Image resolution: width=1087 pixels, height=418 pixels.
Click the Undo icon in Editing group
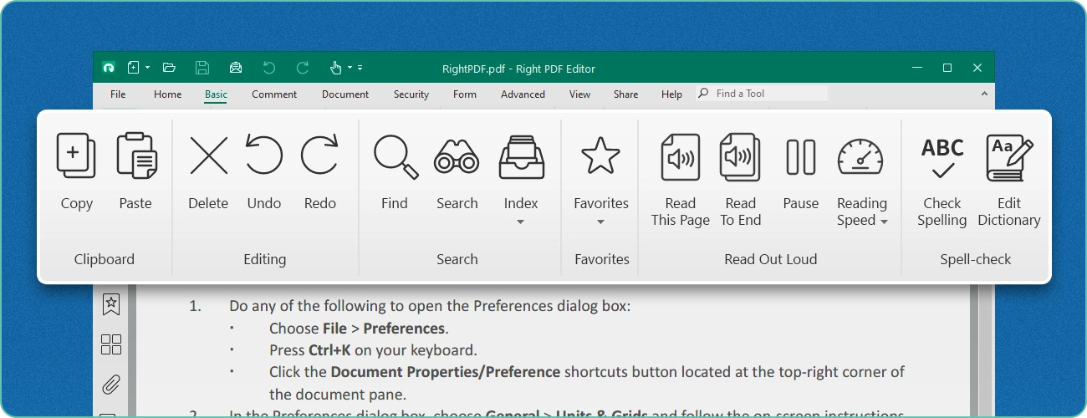[264, 155]
